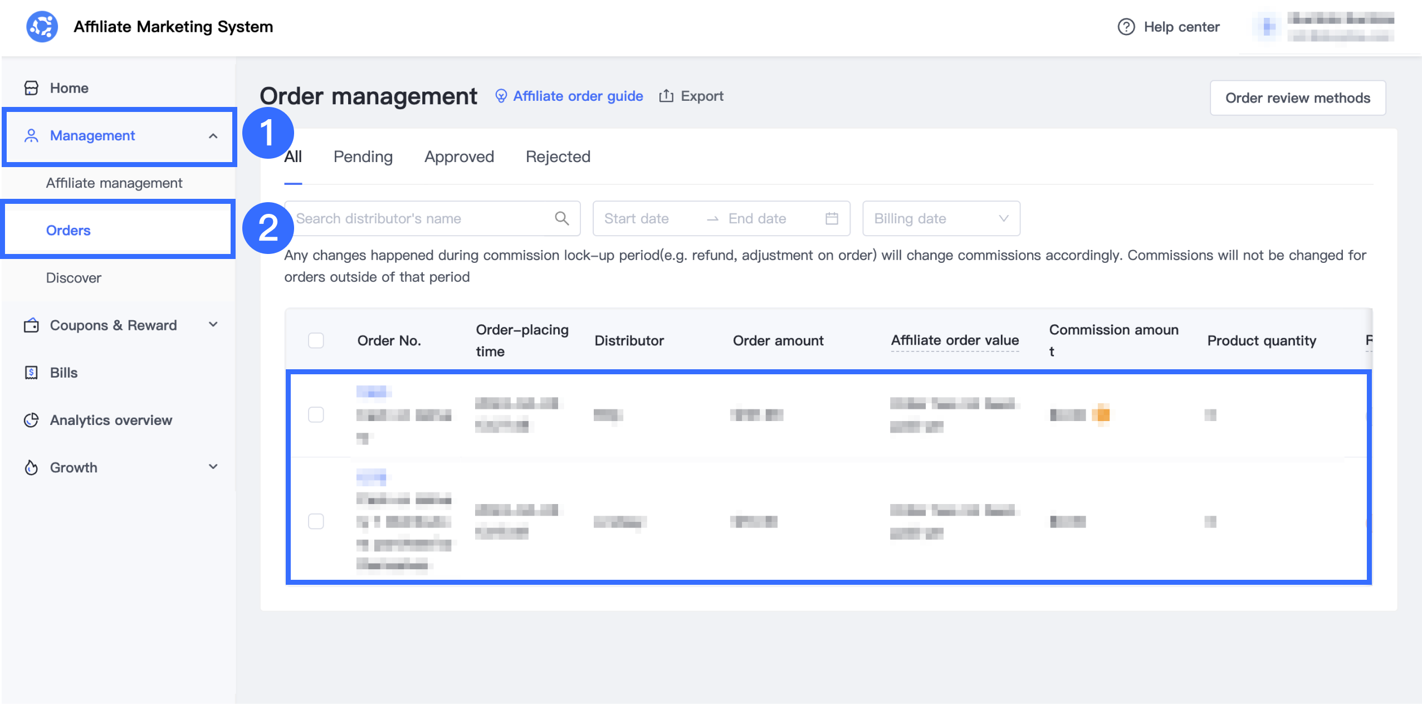Click the Order review methods button

click(x=1297, y=98)
